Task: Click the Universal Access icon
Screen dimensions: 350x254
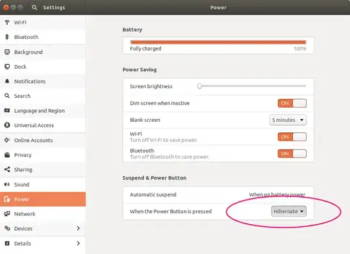Action: tap(7, 125)
